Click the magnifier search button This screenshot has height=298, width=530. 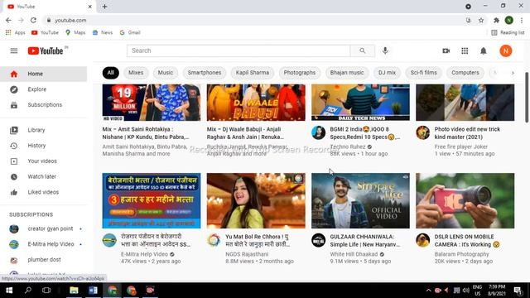(363, 50)
